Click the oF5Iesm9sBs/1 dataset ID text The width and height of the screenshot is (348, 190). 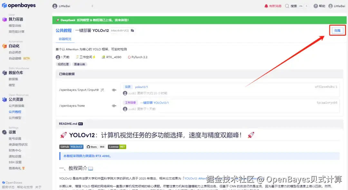[x=326, y=87]
